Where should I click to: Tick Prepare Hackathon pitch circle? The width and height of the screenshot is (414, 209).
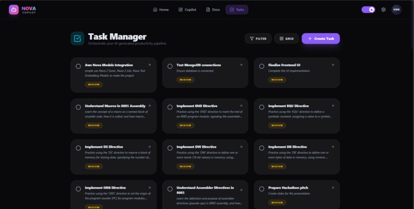261,189
